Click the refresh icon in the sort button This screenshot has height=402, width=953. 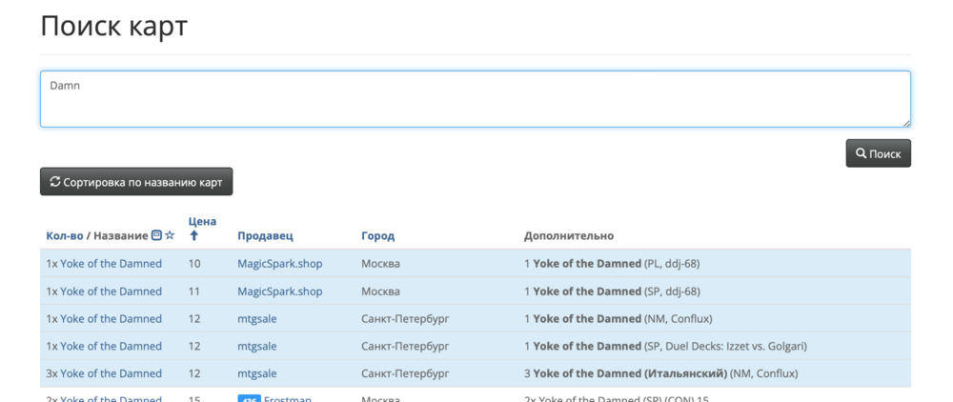55,181
